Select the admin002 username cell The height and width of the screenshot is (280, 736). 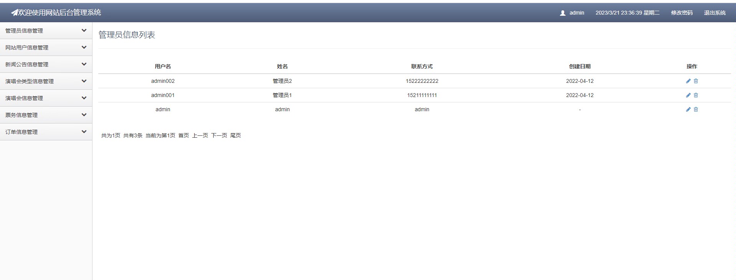click(x=163, y=81)
